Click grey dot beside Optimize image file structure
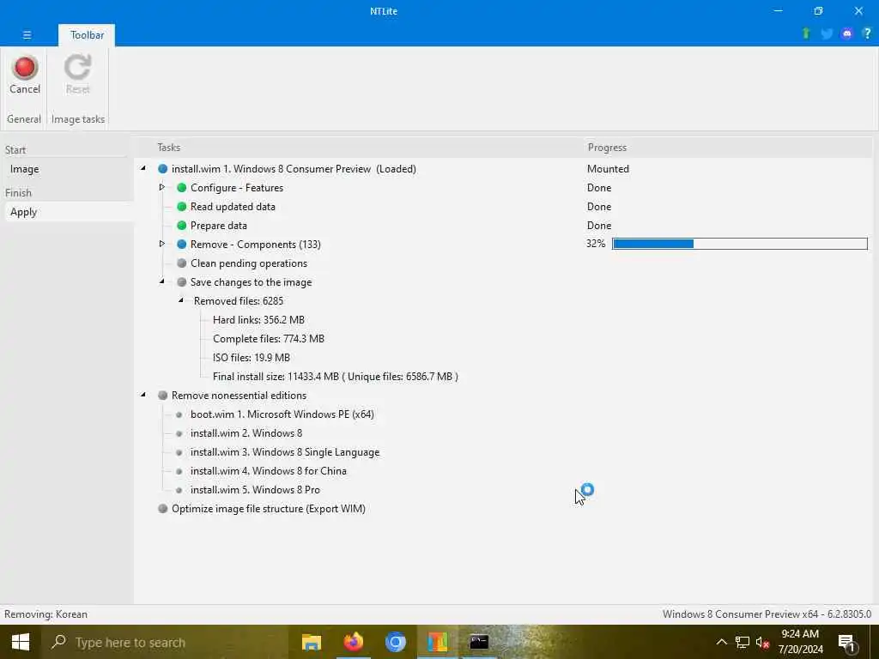 tap(162, 508)
